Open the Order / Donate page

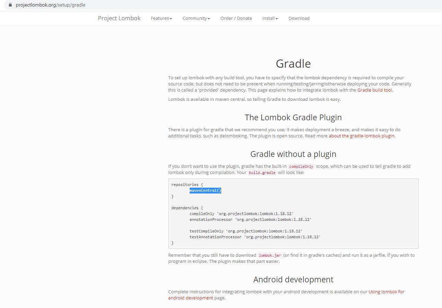tap(236, 18)
